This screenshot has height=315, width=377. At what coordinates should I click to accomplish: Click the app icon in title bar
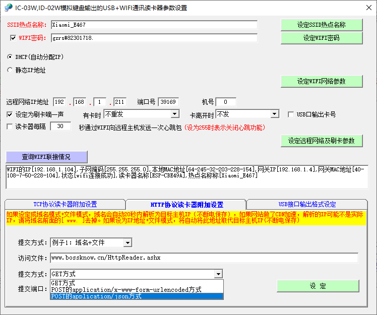coord(8,8)
